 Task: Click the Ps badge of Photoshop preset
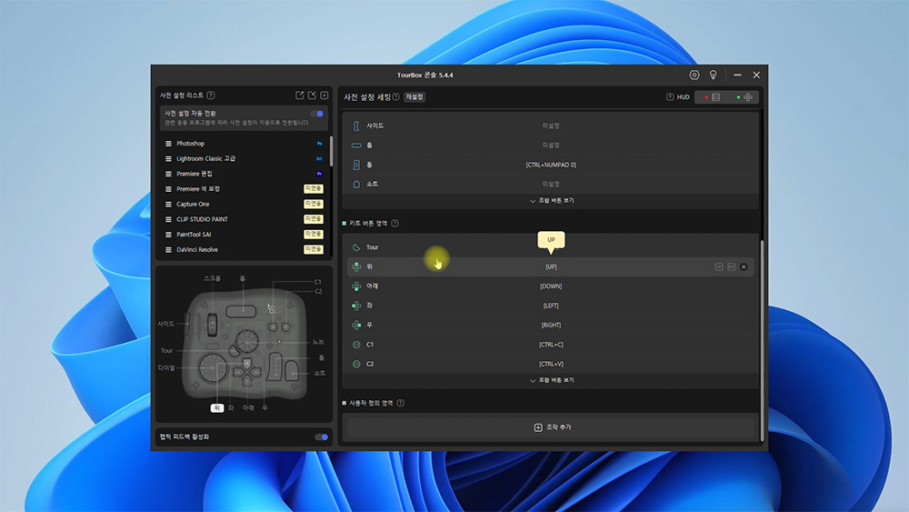(319, 143)
